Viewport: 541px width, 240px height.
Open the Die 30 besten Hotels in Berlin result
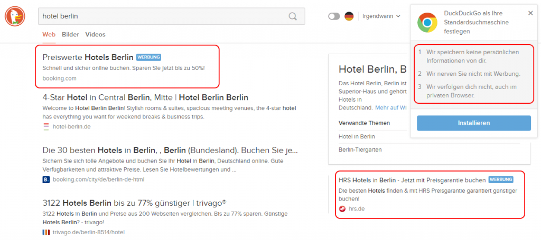(x=170, y=150)
